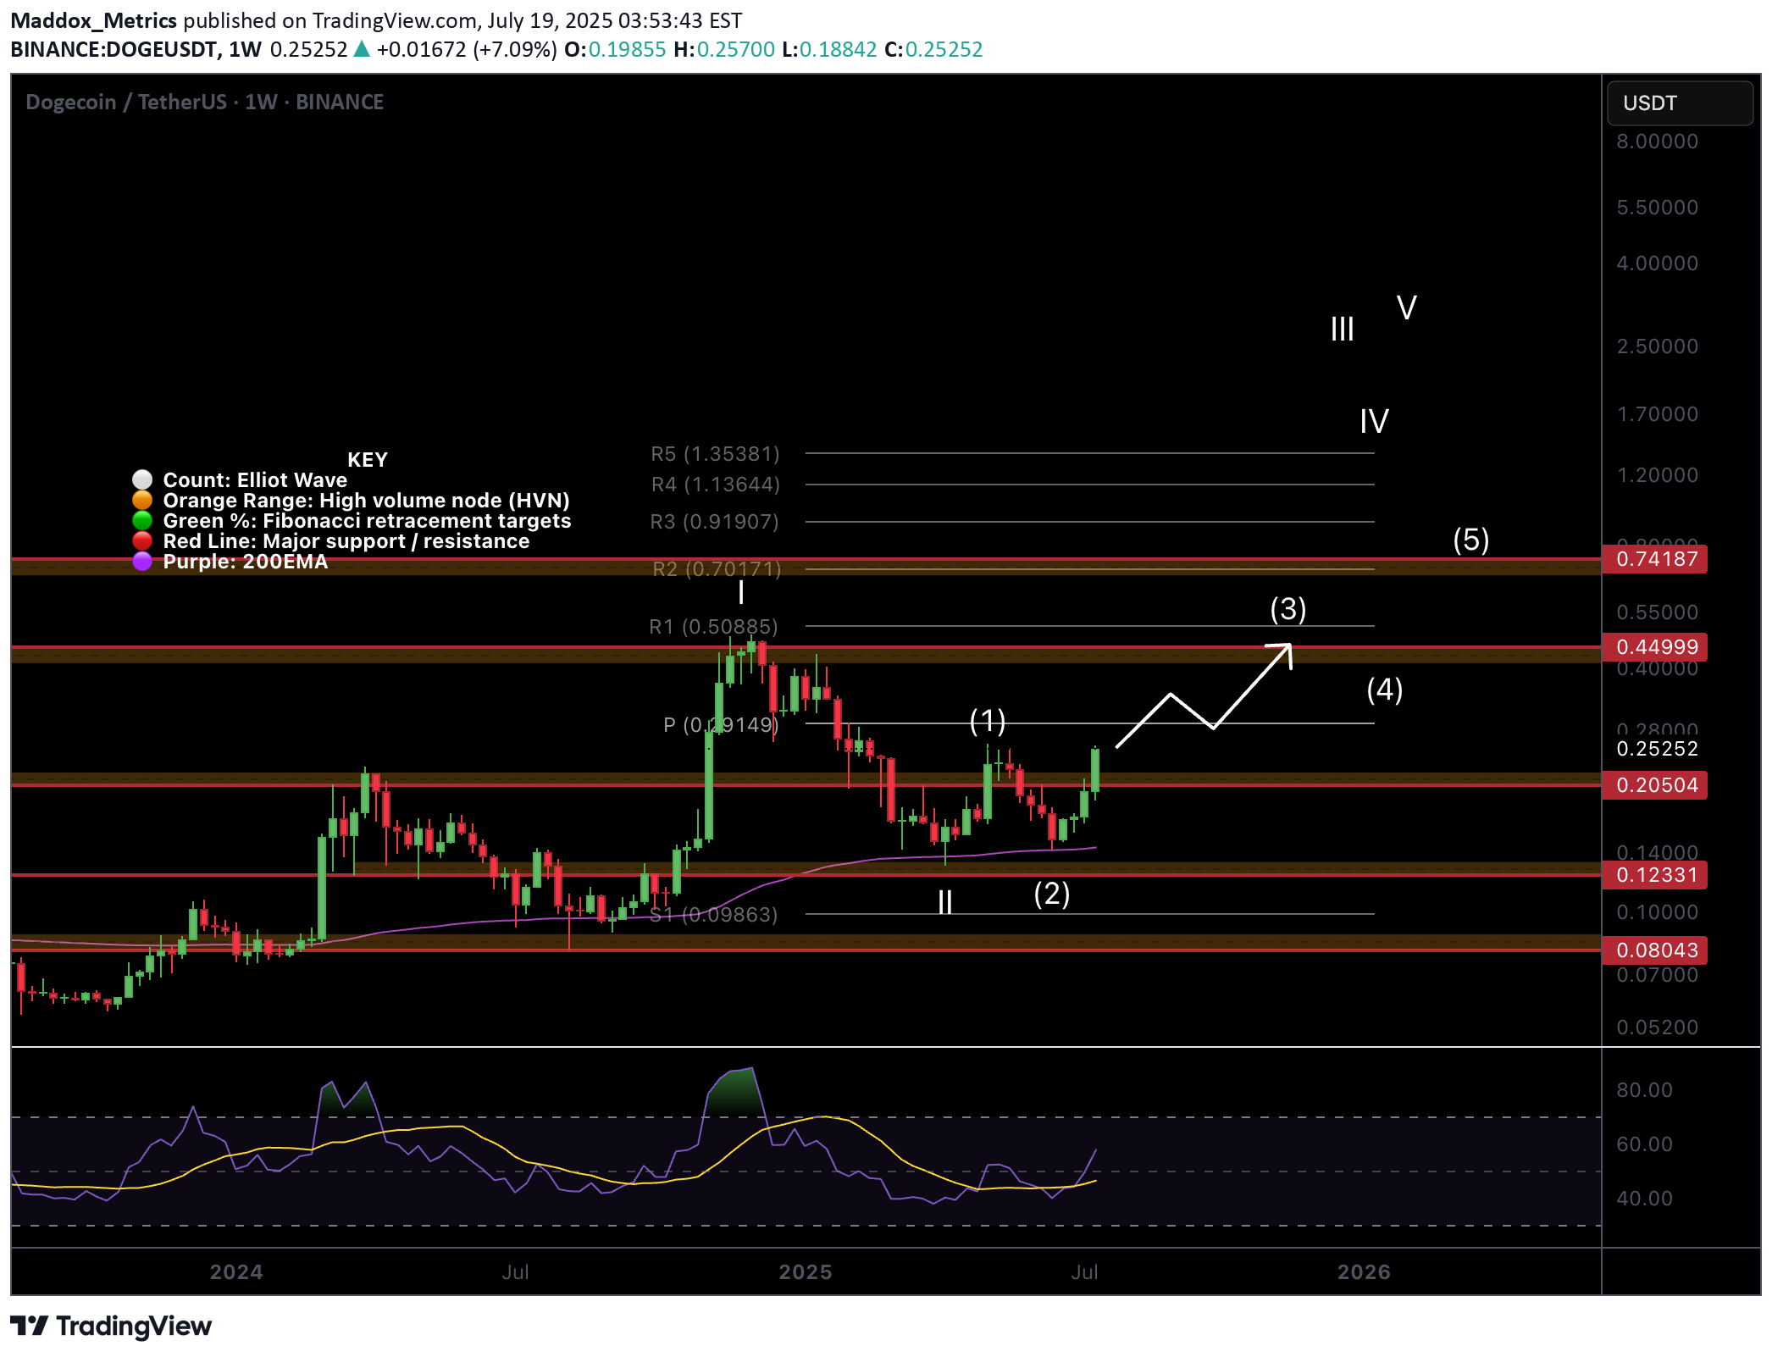The width and height of the screenshot is (1772, 1357).
Task: Click the 2026 time axis label
Action: (x=1364, y=1271)
